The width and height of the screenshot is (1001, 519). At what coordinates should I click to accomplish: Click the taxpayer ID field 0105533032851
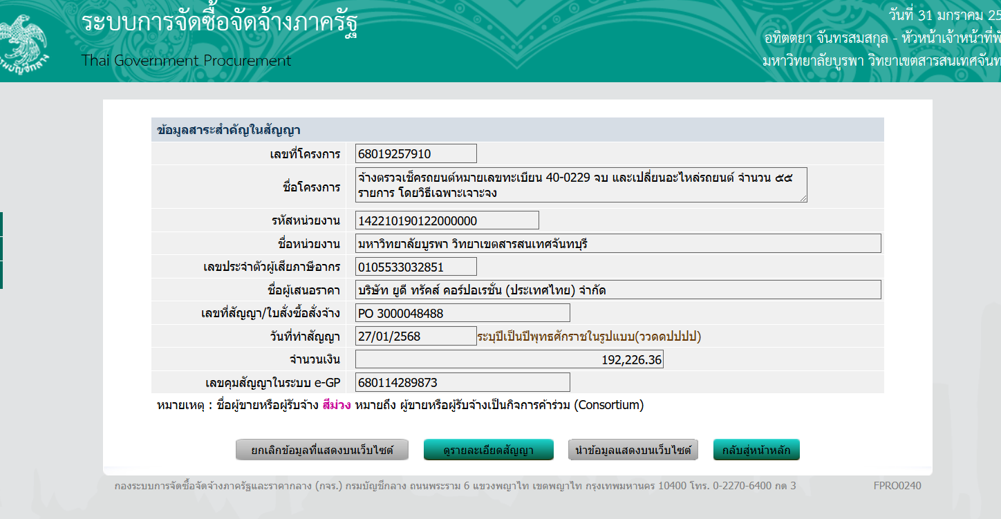(415, 267)
